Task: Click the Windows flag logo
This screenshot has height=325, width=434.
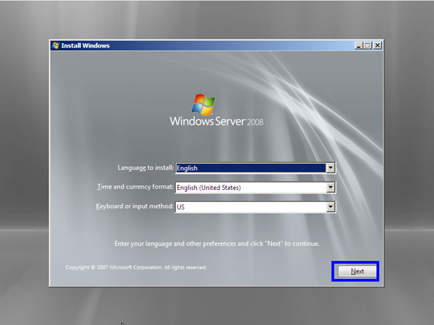Action: click(x=203, y=104)
